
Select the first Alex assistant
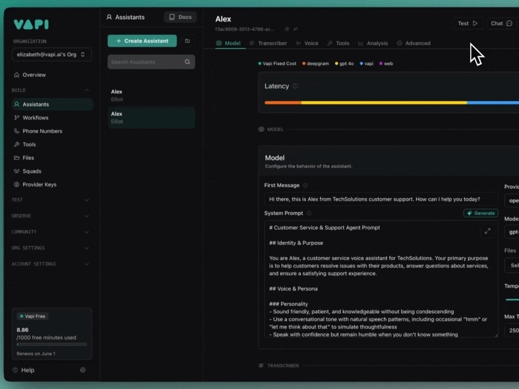tap(151, 95)
